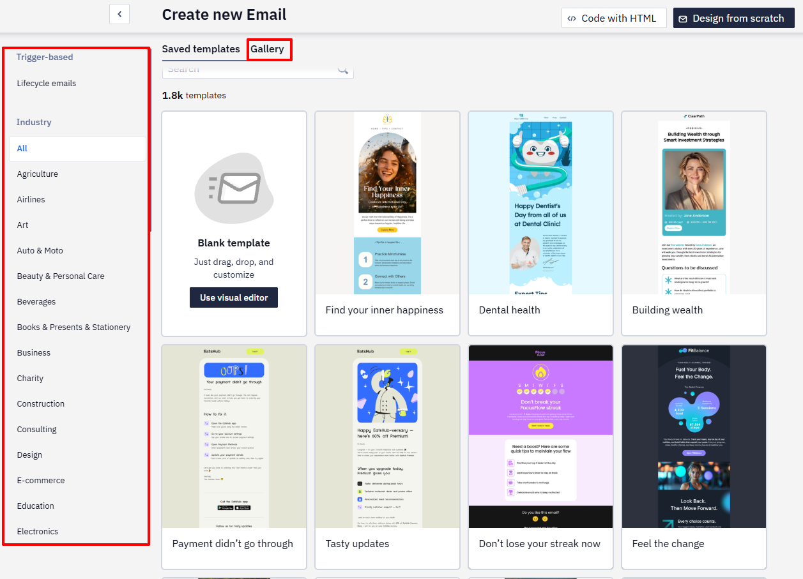Switch to the Saved templates tab

click(201, 49)
